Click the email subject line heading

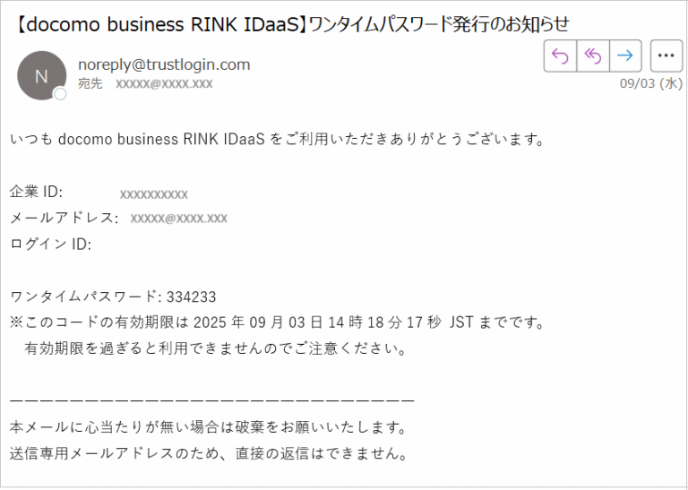[x=291, y=24]
